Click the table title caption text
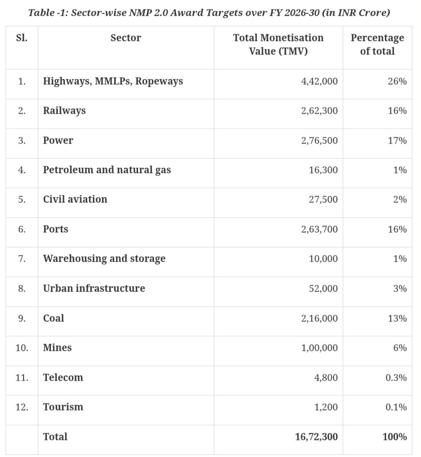Image resolution: width=421 pixels, height=457 pixels. [209, 12]
